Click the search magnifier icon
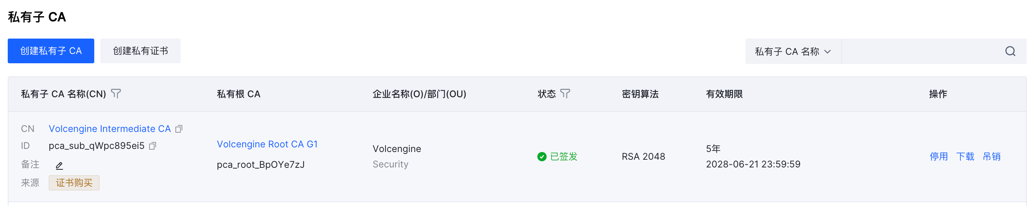This screenshot has width=1033, height=206. tap(1010, 51)
